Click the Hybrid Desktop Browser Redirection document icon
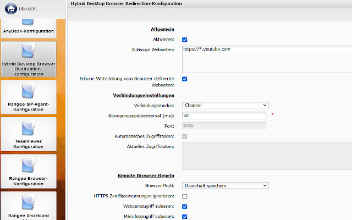352x220 pixels. coord(28,51)
